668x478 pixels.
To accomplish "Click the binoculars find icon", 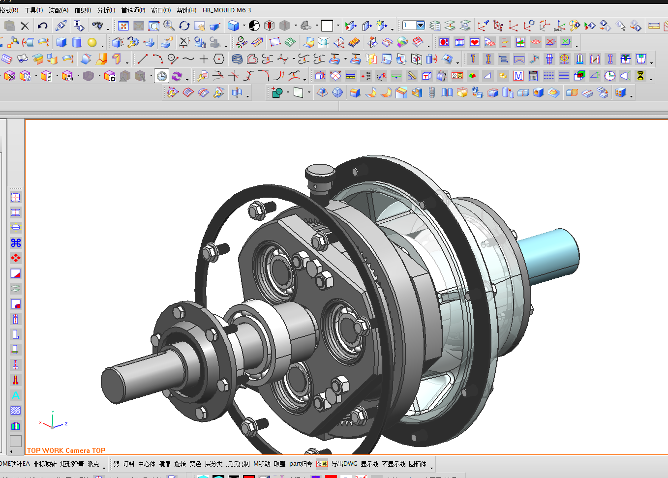I will (x=97, y=26).
